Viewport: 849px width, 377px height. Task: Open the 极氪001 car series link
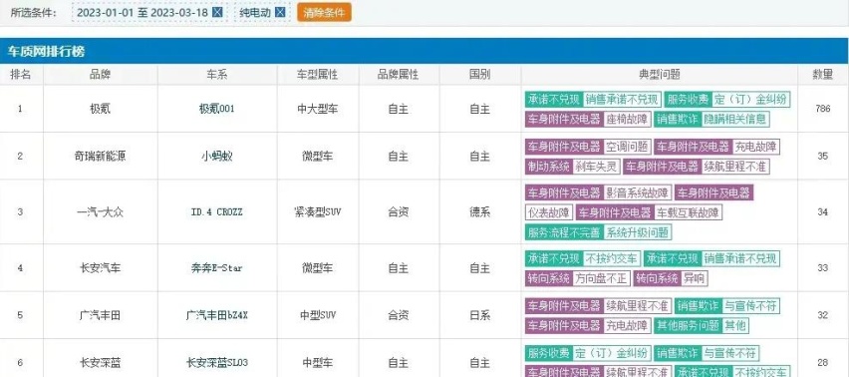217,109
